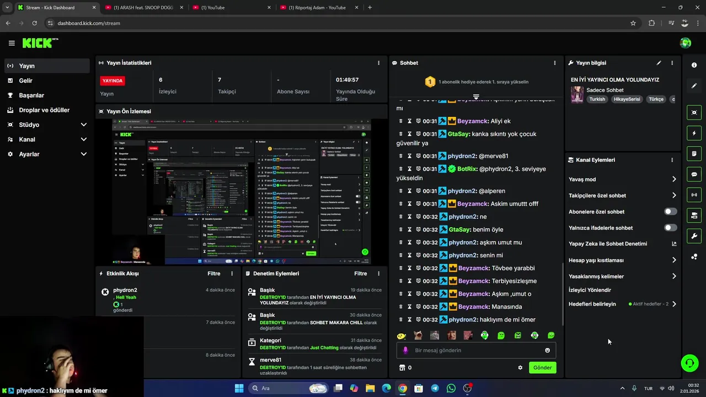Open WhatsApp from the taskbar
This screenshot has height=397, width=706.
[x=451, y=388]
